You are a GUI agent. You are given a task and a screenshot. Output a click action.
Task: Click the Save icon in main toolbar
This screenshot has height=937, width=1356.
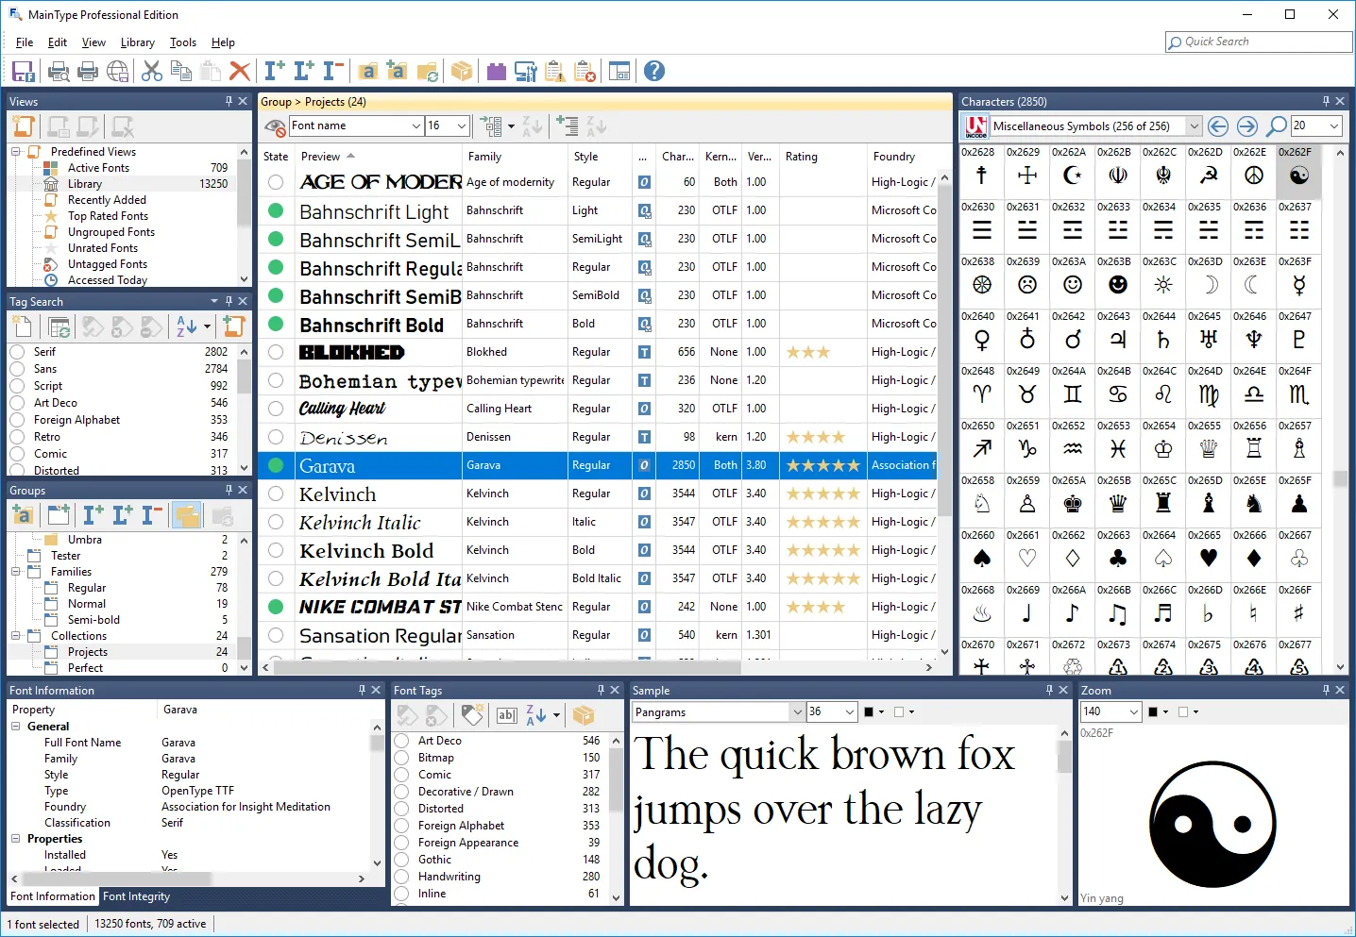pyautogui.click(x=24, y=71)
